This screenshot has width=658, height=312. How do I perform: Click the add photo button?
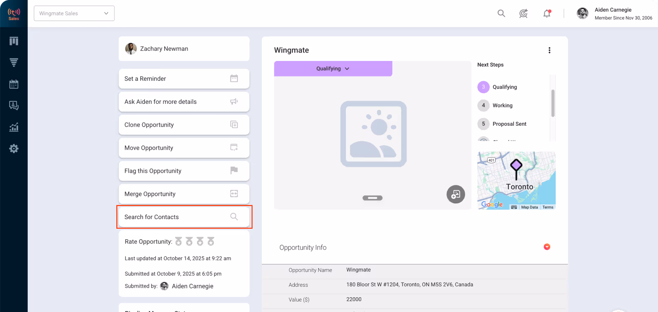pos(456,194)
